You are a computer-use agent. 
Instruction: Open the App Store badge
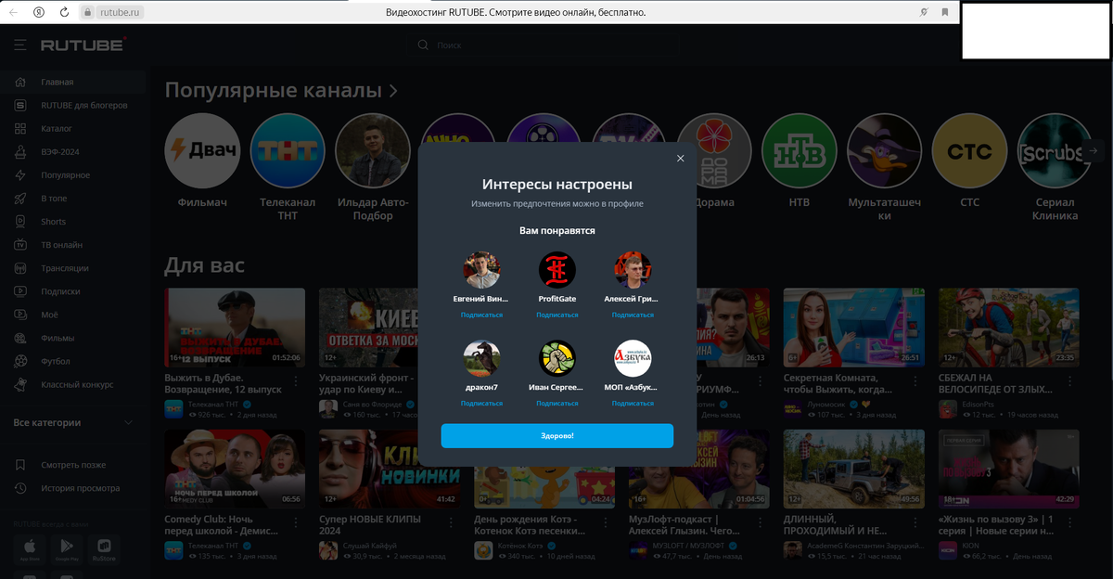(x=29, y=549)
